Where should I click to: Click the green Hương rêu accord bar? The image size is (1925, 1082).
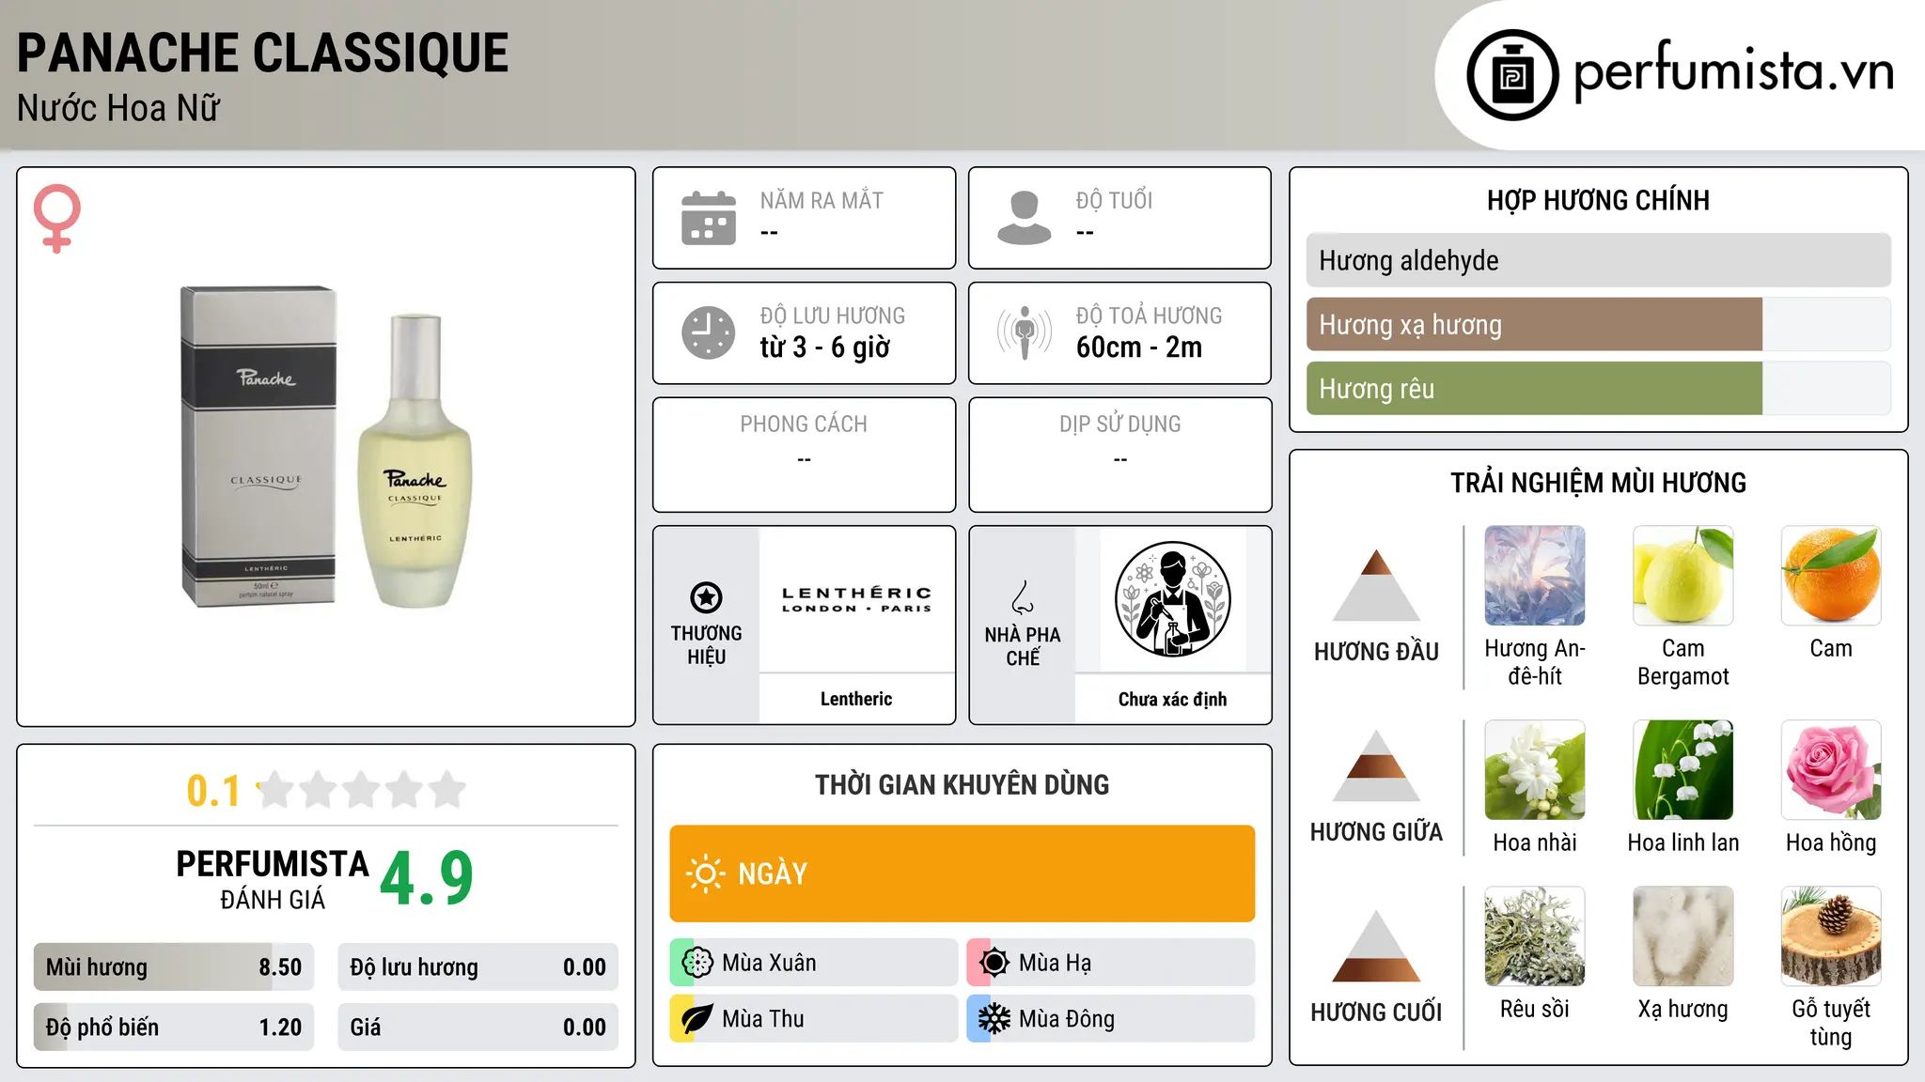pos(1599,388)
